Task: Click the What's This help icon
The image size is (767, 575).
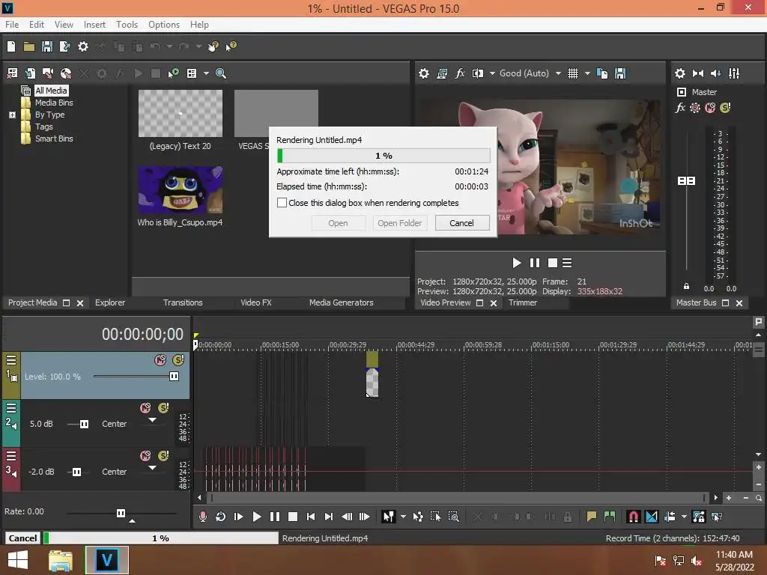Action: tap(231, 46)
